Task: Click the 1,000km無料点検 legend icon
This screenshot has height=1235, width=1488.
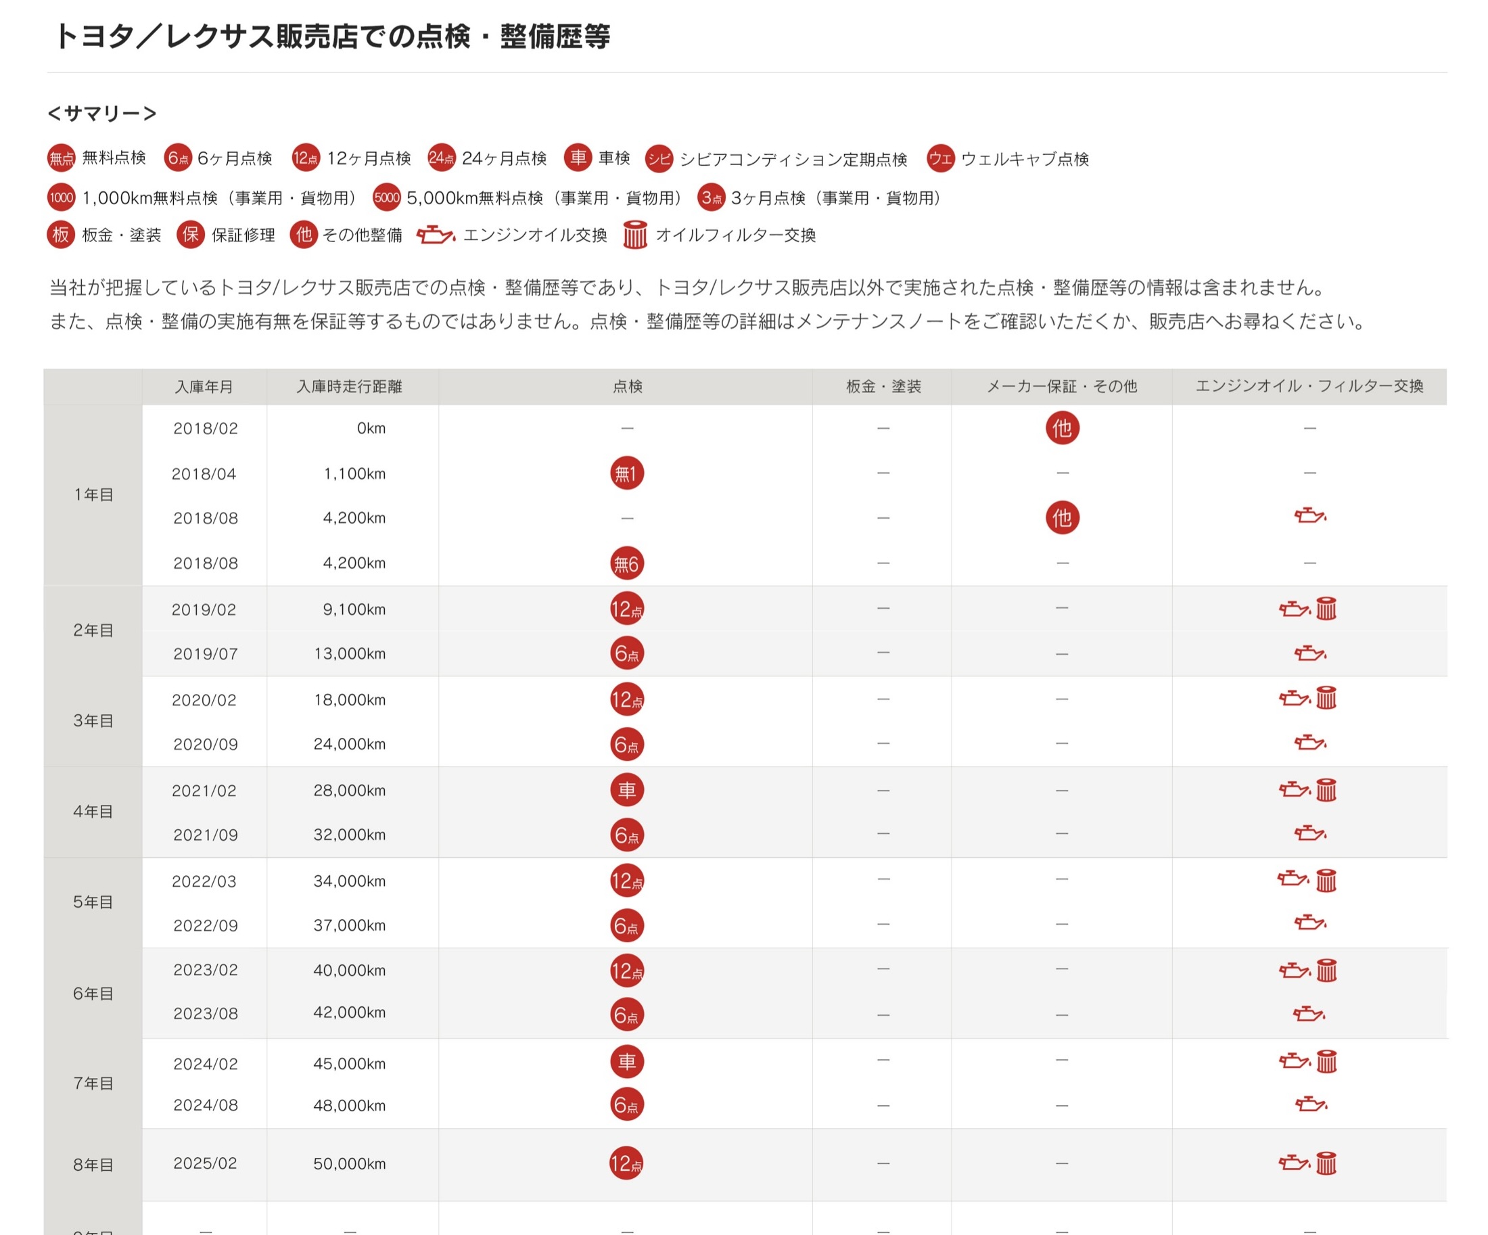Action: [x=61, y=197]
